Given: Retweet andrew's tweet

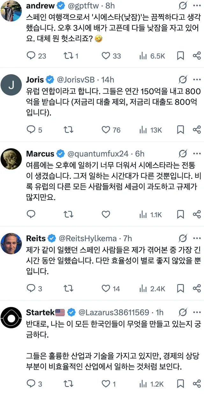Looking at the screenshot, I should point(68,56).
